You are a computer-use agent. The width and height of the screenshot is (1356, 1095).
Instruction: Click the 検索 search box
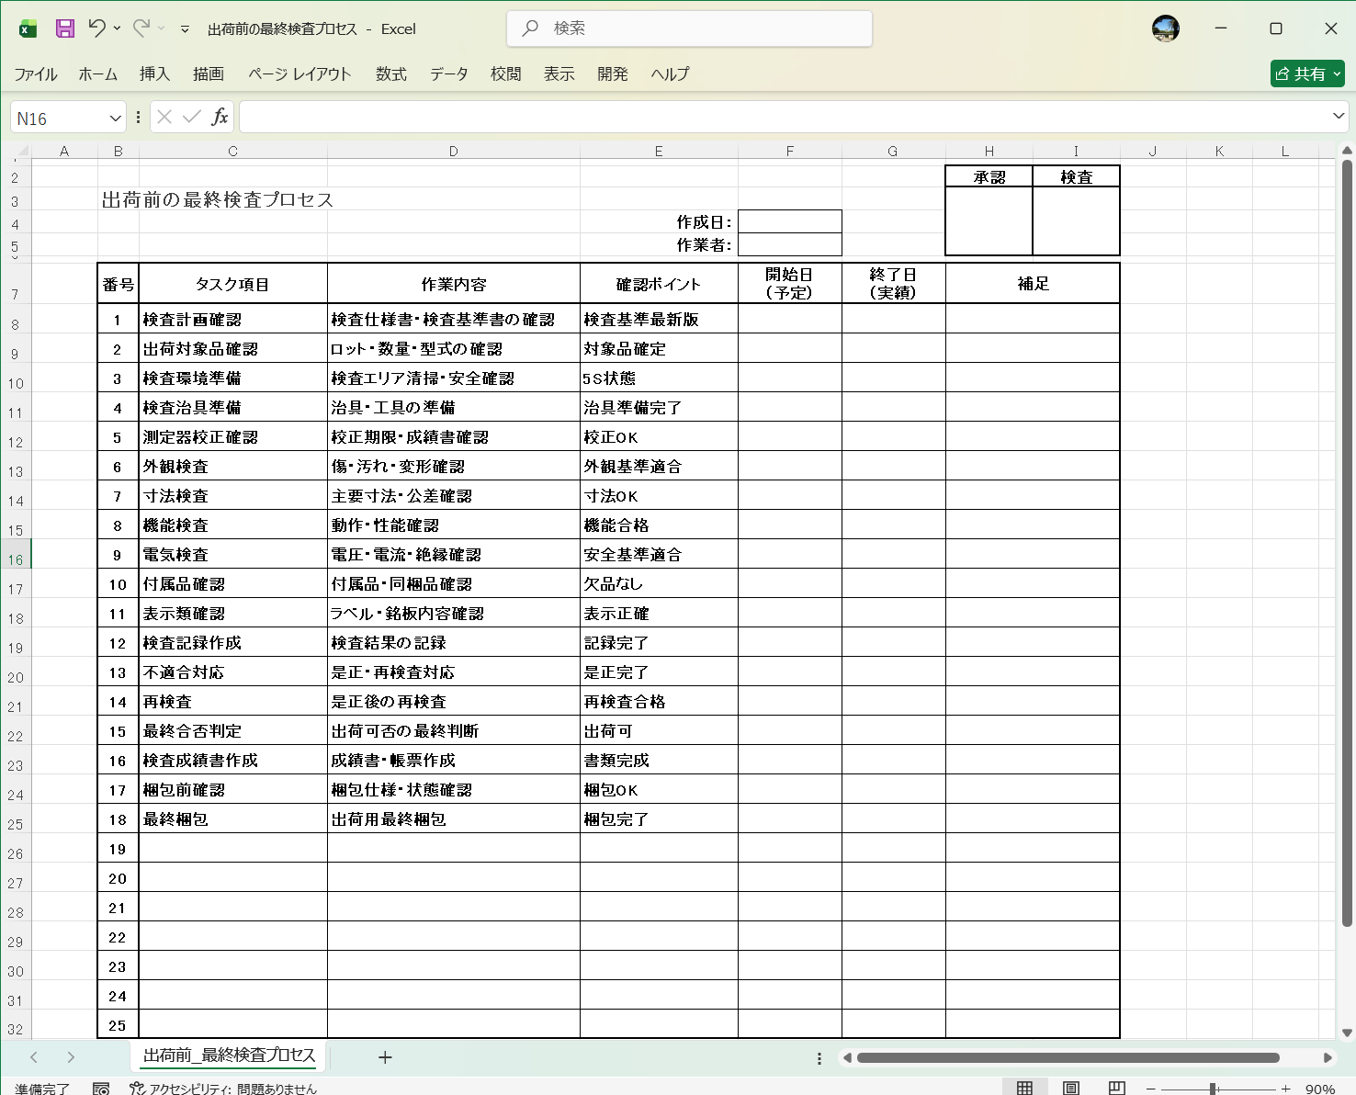coord(689,28)
